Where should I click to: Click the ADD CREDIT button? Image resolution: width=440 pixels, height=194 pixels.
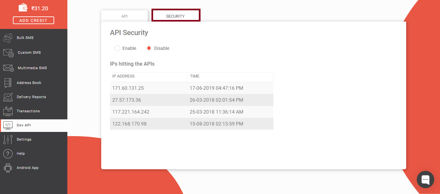coord(34,20)
